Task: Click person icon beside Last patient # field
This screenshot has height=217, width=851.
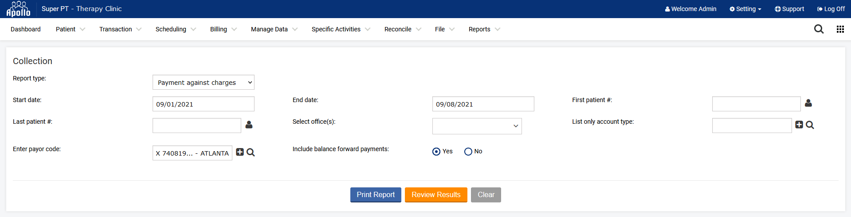Action: (x=249, y=125)
